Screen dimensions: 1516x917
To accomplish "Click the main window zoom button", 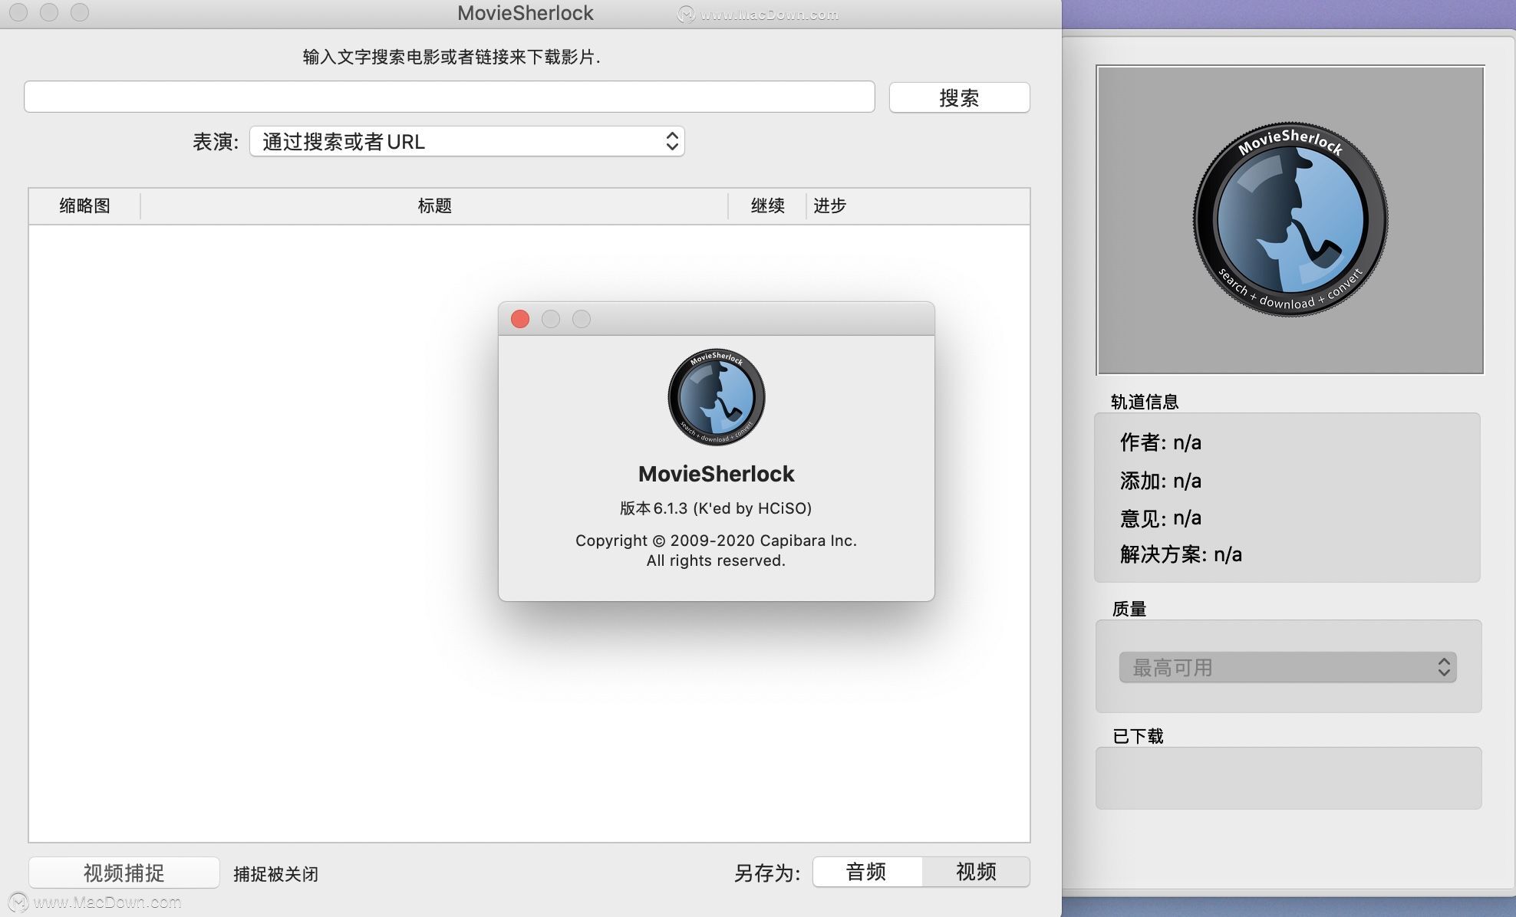I will point(80,12).
